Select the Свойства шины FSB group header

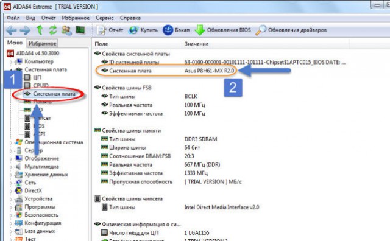126,88
